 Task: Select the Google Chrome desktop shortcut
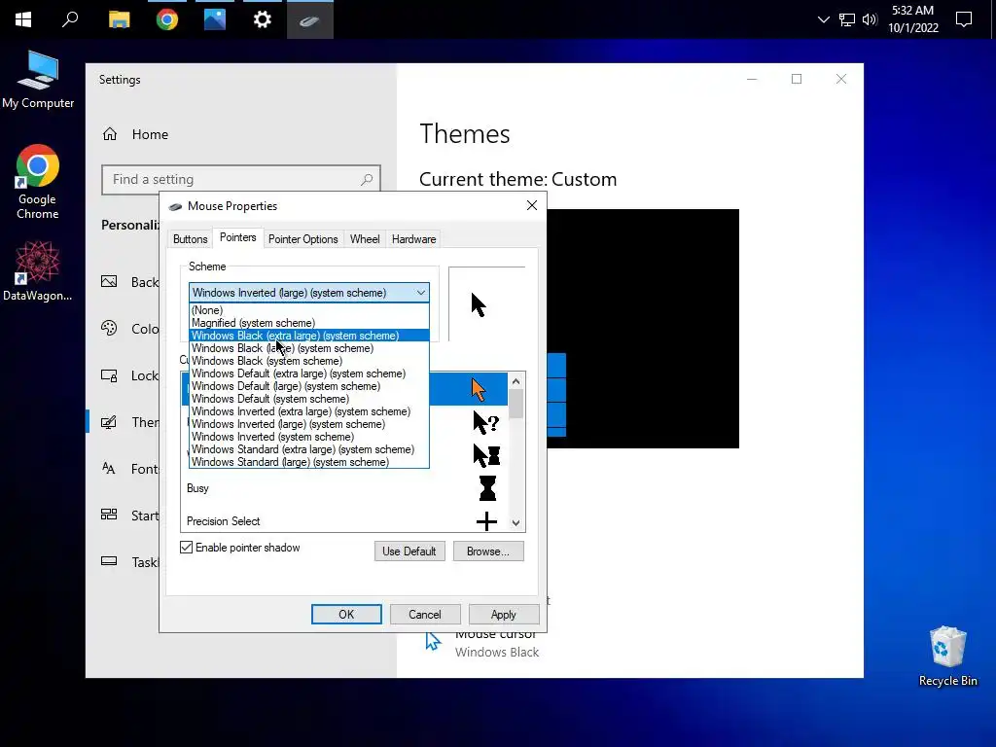[x=38, y=182]
